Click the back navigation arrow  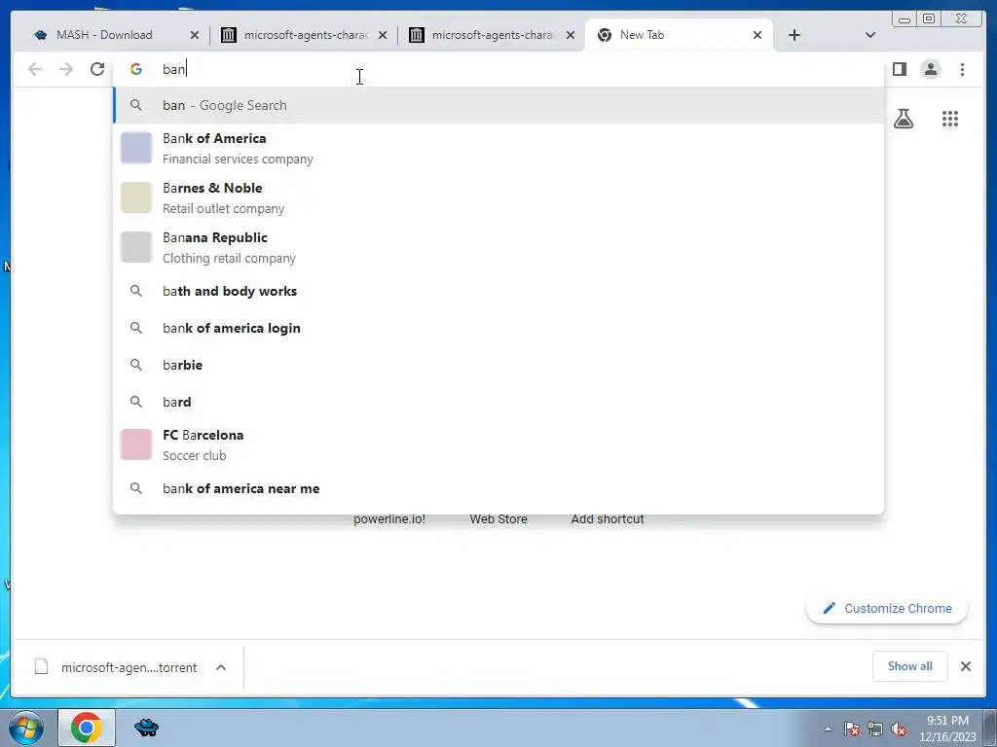pos(35,69)
